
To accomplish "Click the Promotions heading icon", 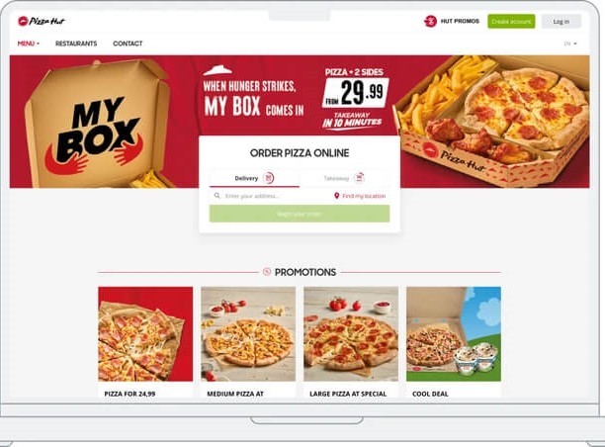I will point(267,272).
